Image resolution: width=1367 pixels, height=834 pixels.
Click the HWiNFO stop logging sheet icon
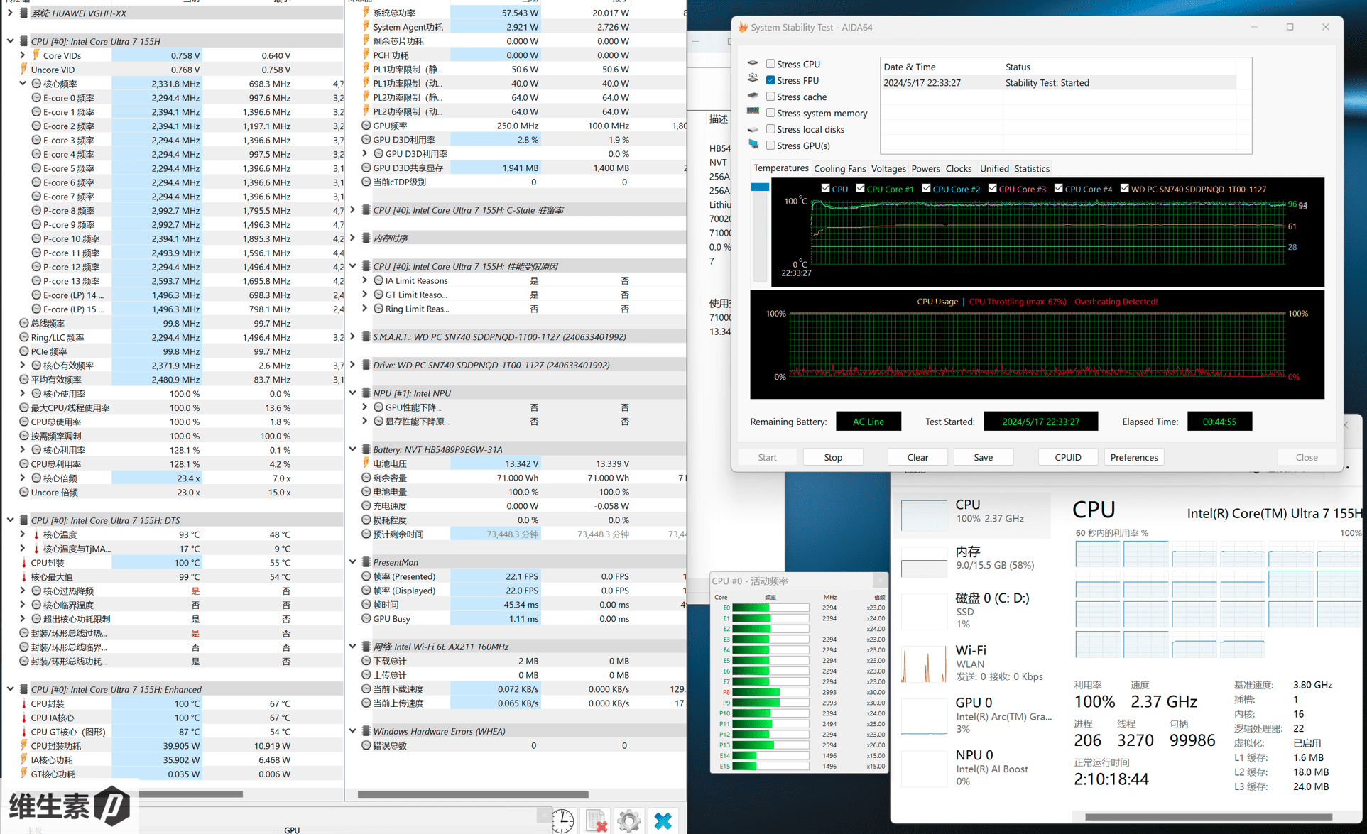[597, 821]
